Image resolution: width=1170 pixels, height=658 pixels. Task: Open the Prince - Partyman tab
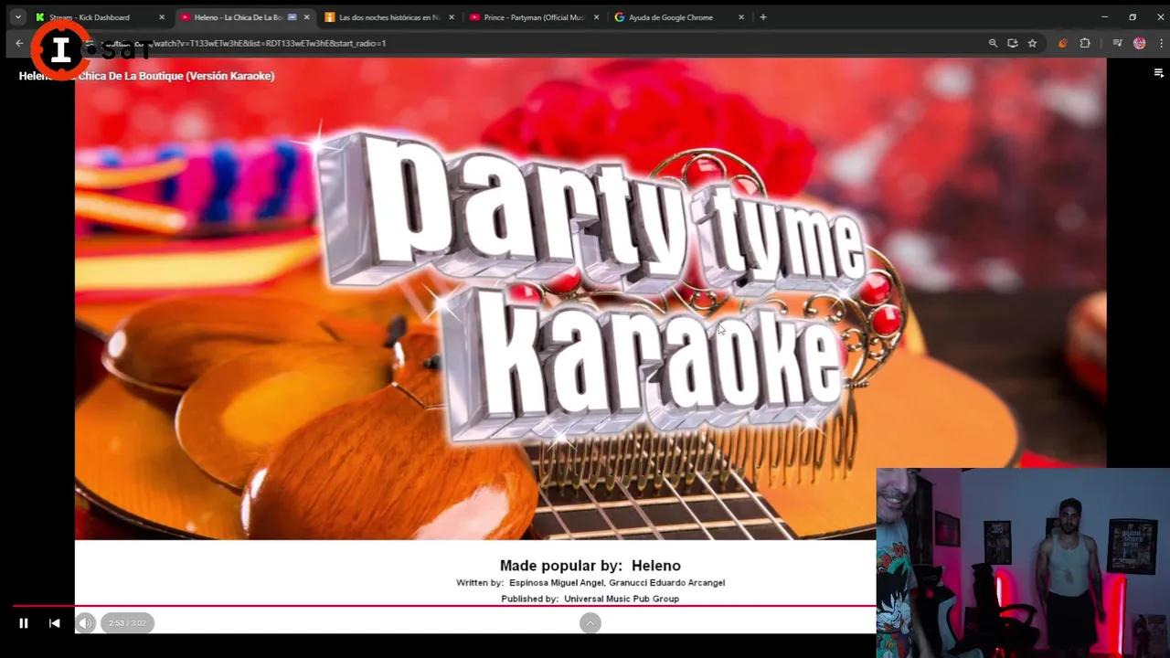(x=534, y=17)
